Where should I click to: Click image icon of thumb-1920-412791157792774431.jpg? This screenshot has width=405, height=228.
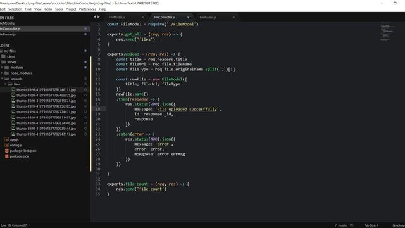coord(13,112)
